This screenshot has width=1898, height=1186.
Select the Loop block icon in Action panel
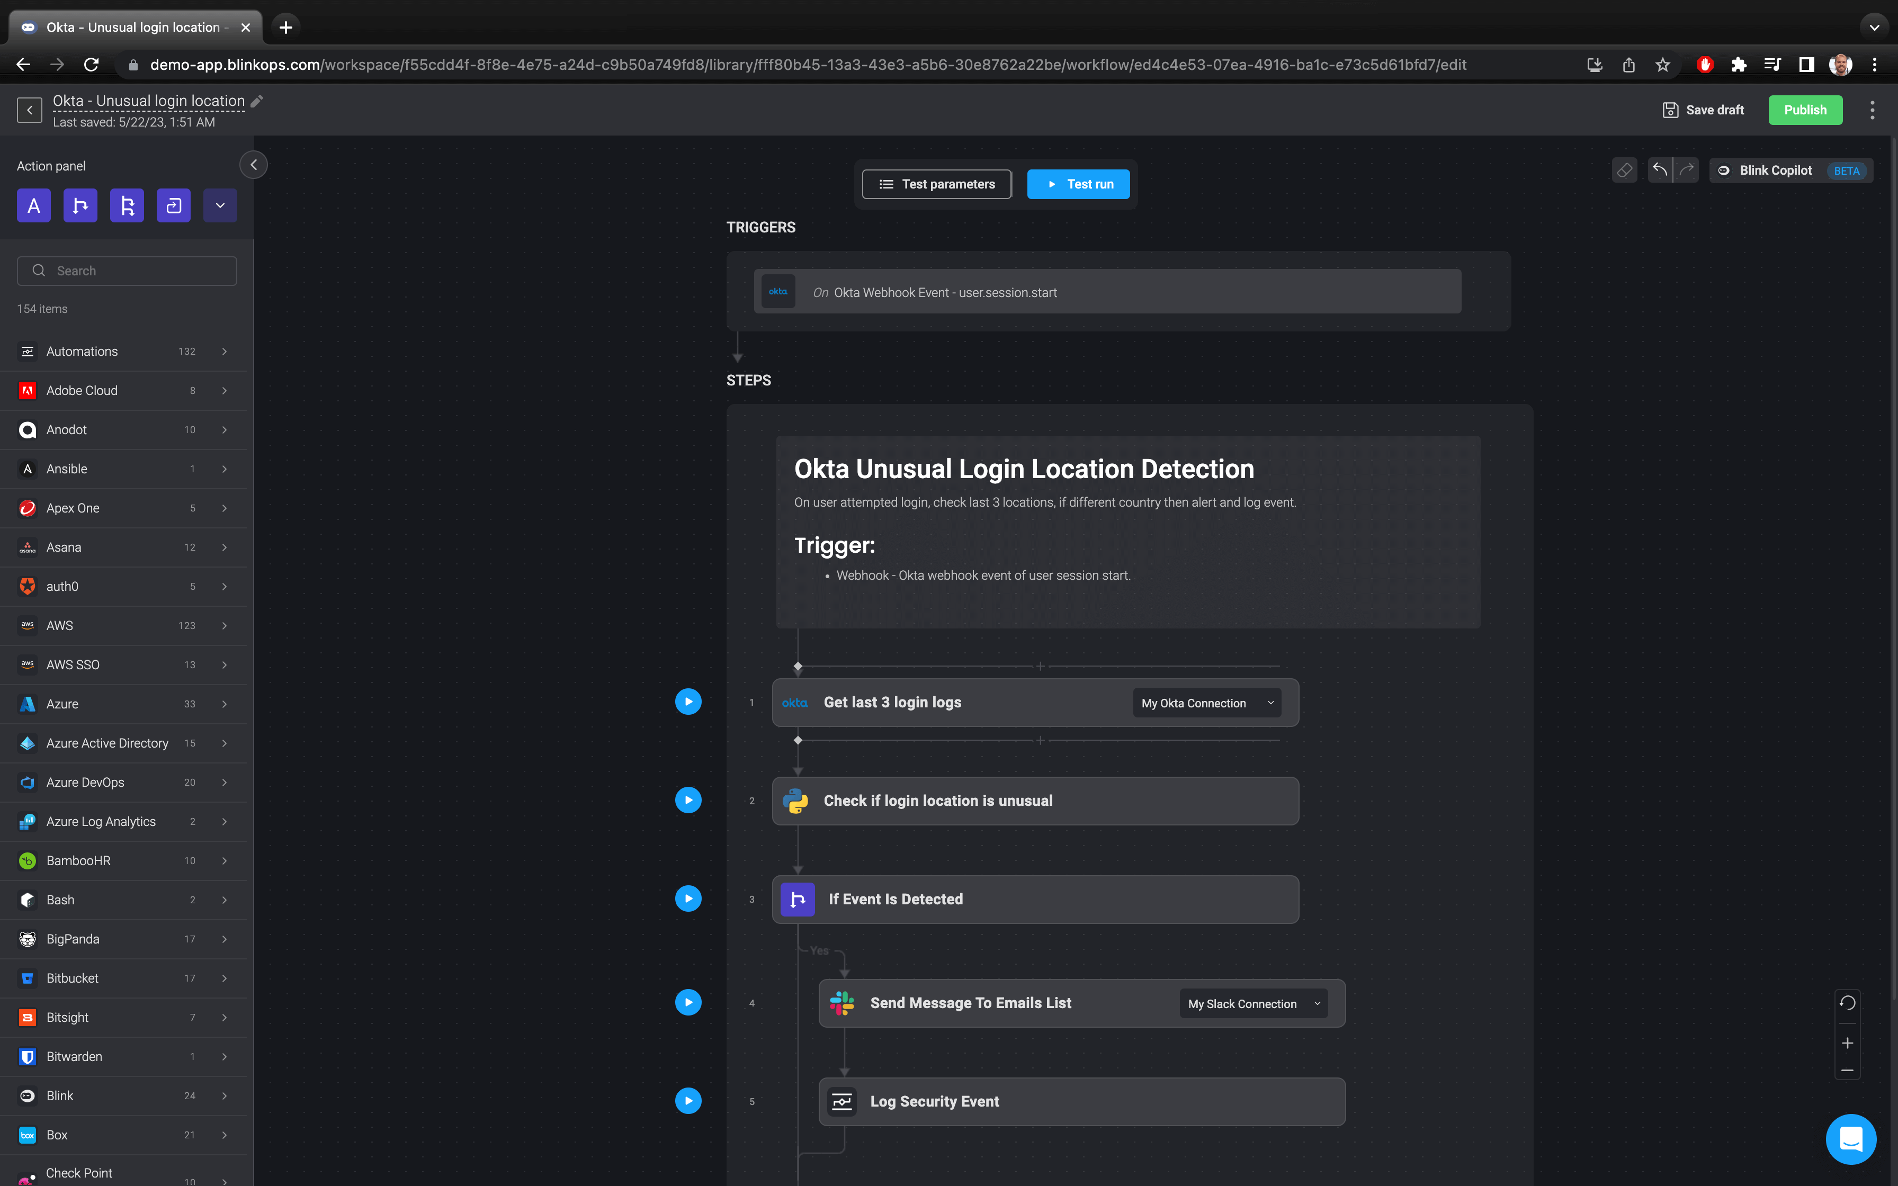(x=173, y=205)
